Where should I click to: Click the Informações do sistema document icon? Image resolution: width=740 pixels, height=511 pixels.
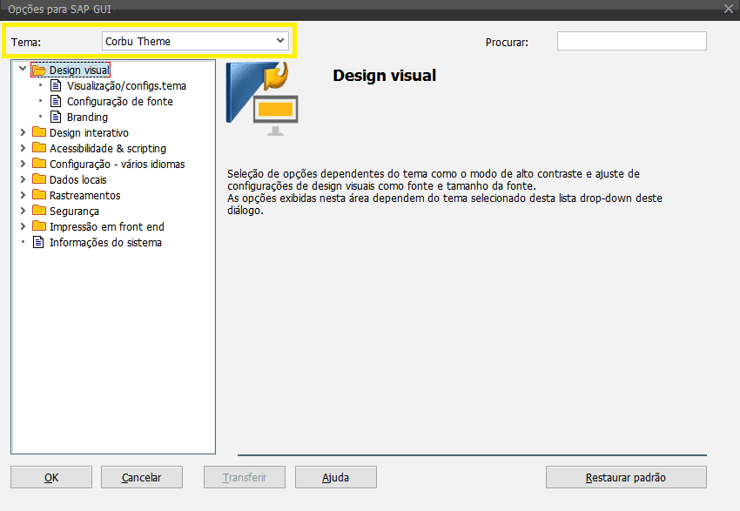(37, 242)
